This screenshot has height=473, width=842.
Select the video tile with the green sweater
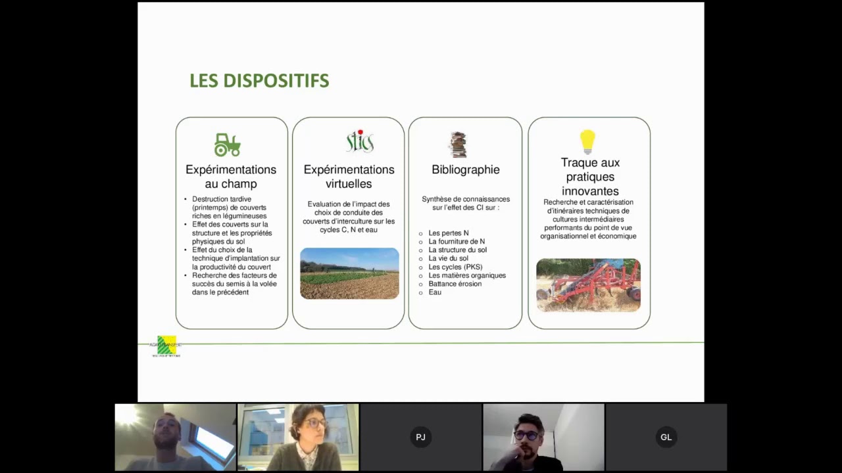tap(298, 437)
